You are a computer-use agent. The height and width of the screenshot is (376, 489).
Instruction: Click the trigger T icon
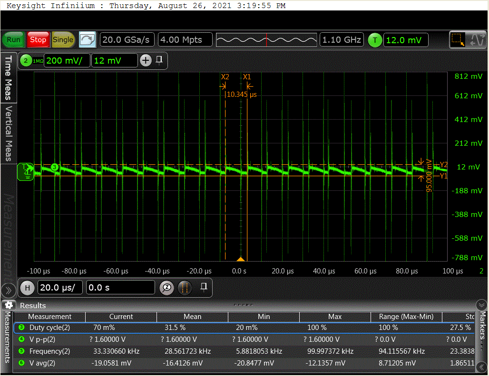click(375, 40)
